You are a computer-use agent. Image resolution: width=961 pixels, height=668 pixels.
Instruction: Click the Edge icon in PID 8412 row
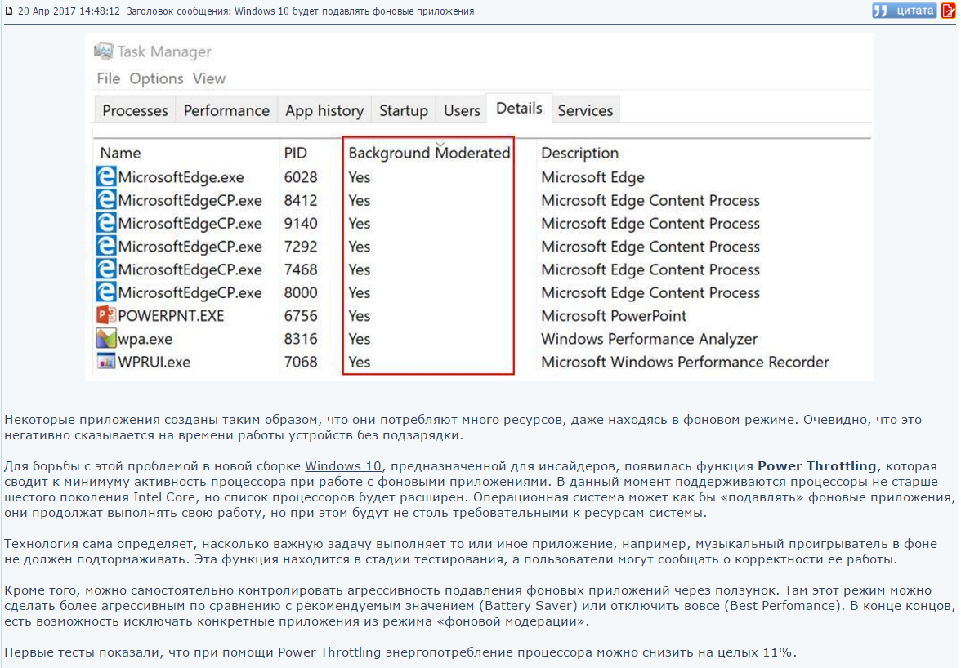point(105,199)
